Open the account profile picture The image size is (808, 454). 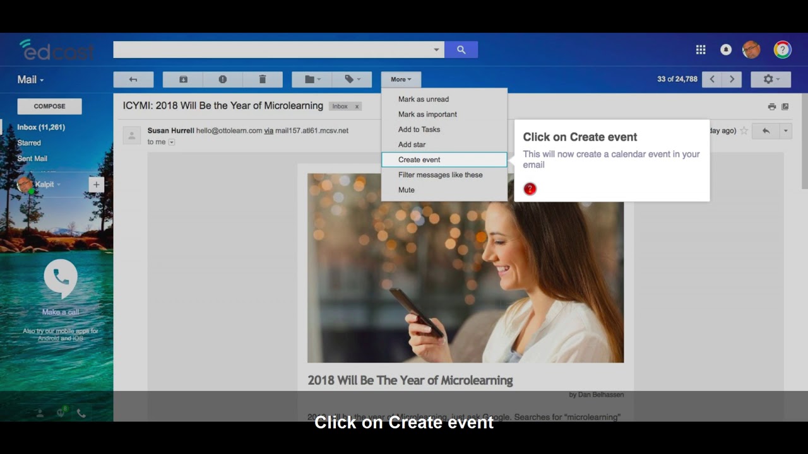pyautogui.click(x=751, y=50)
